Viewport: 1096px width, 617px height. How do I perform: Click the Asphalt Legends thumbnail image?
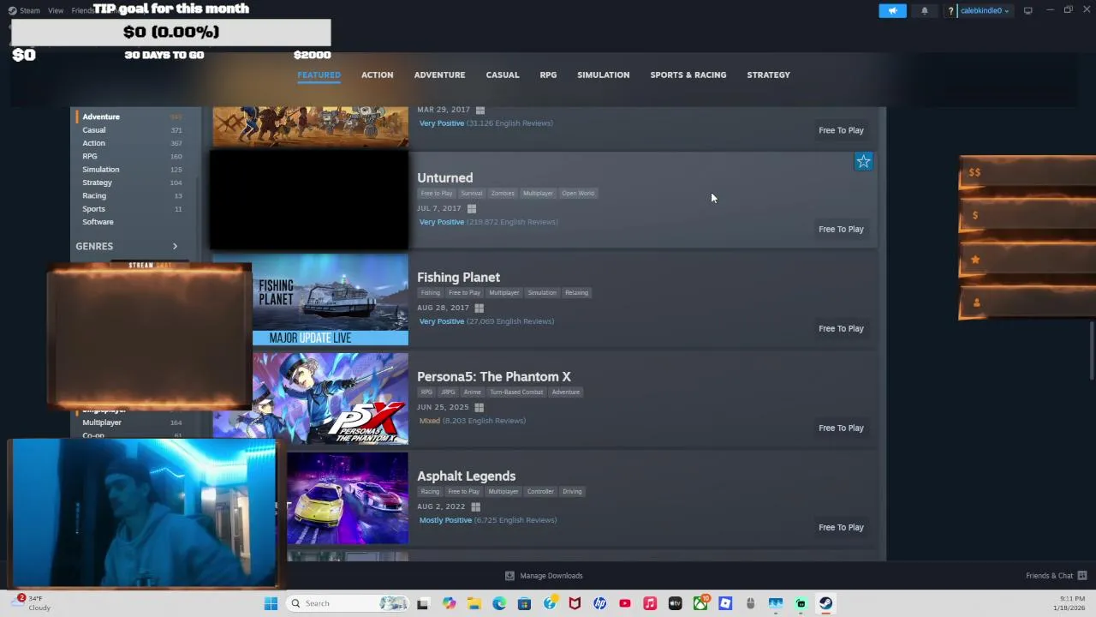tap(348, 498)
